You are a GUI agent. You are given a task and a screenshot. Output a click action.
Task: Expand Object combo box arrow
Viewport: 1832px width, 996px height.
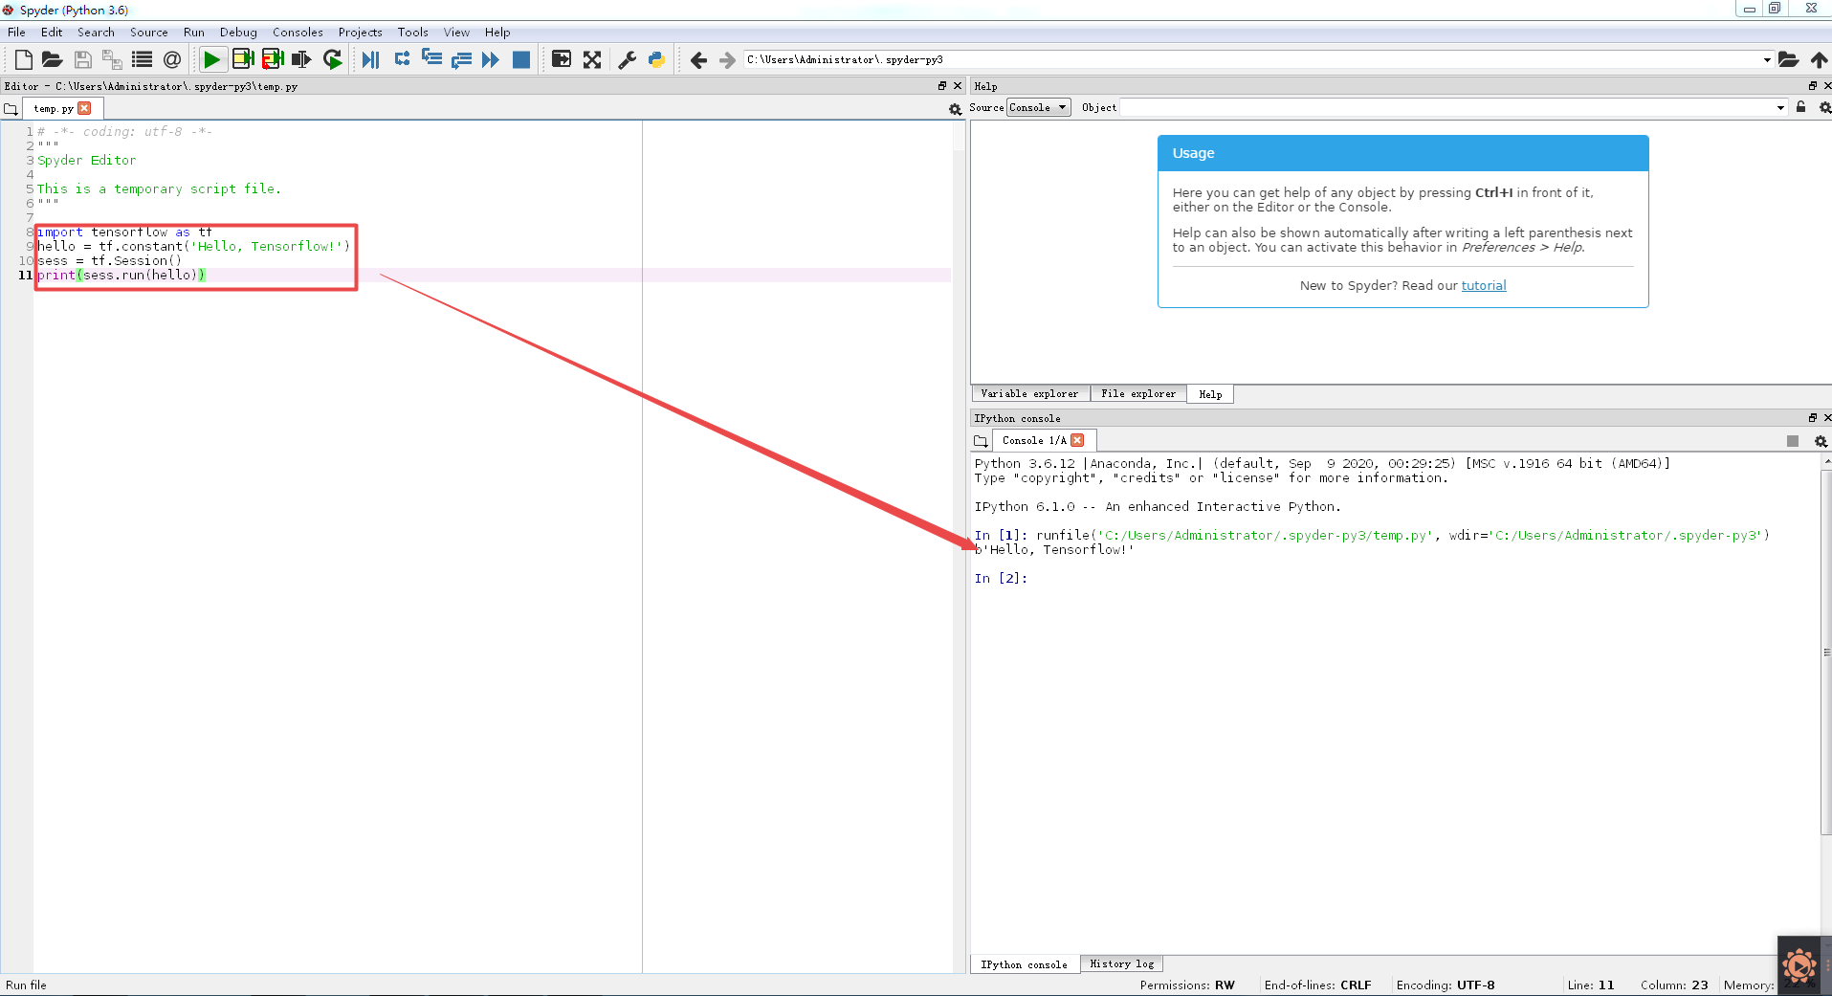click(1780, 107)
